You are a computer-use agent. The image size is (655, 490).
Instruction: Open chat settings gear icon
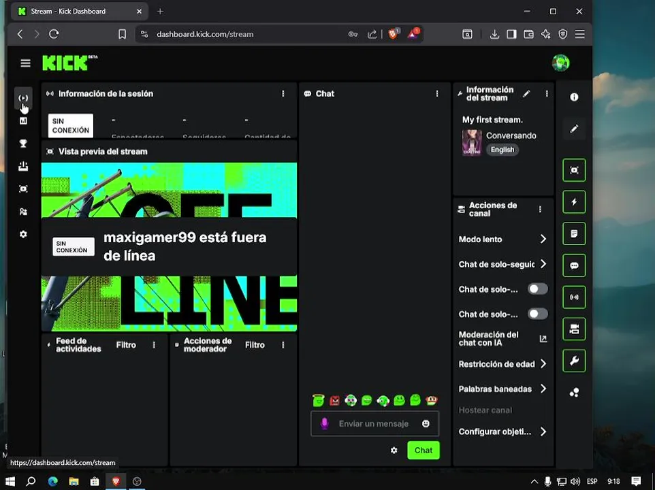coord(394,451)
